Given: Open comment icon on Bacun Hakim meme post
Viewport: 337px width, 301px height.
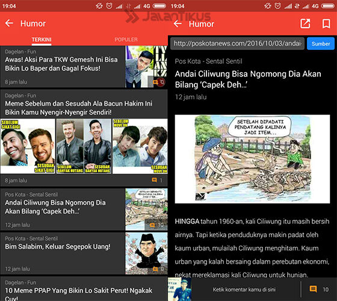Looking at the screenshot, I should pos(154,180).
